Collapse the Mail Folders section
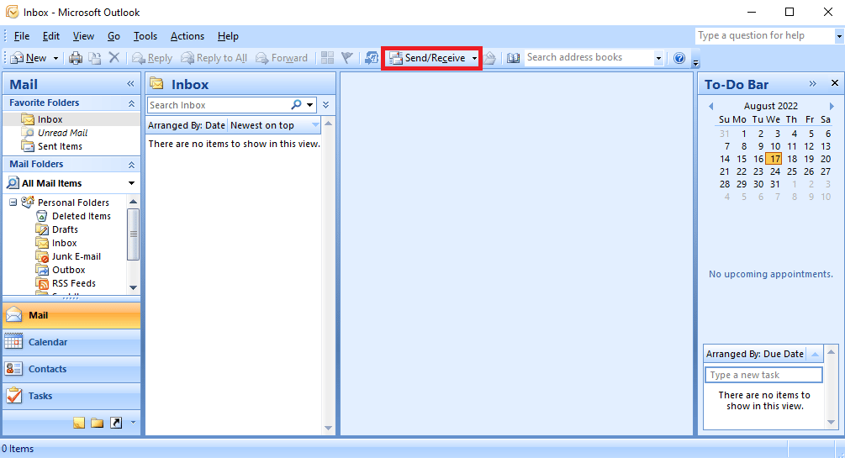Image resolution: width=845 pixels, height=458 pixels. 131,165
